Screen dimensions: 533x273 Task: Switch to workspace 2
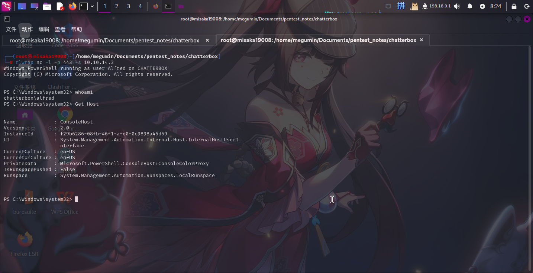coord(117,6)
